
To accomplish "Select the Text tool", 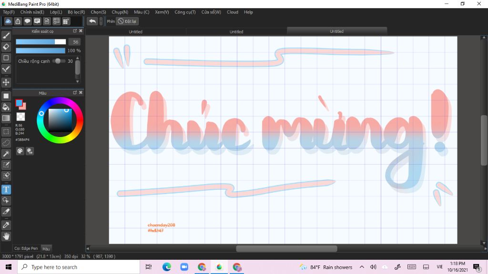I will pos(6,189).
